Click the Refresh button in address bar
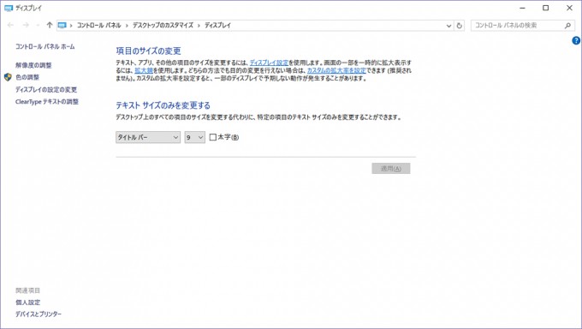 click(x=459, y=26)
